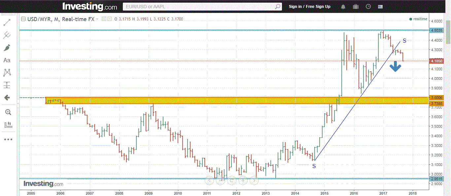This screenshot has height=196, width=451.
Task: Click the back arrow in left toolbar
Action: coord(7,98)
